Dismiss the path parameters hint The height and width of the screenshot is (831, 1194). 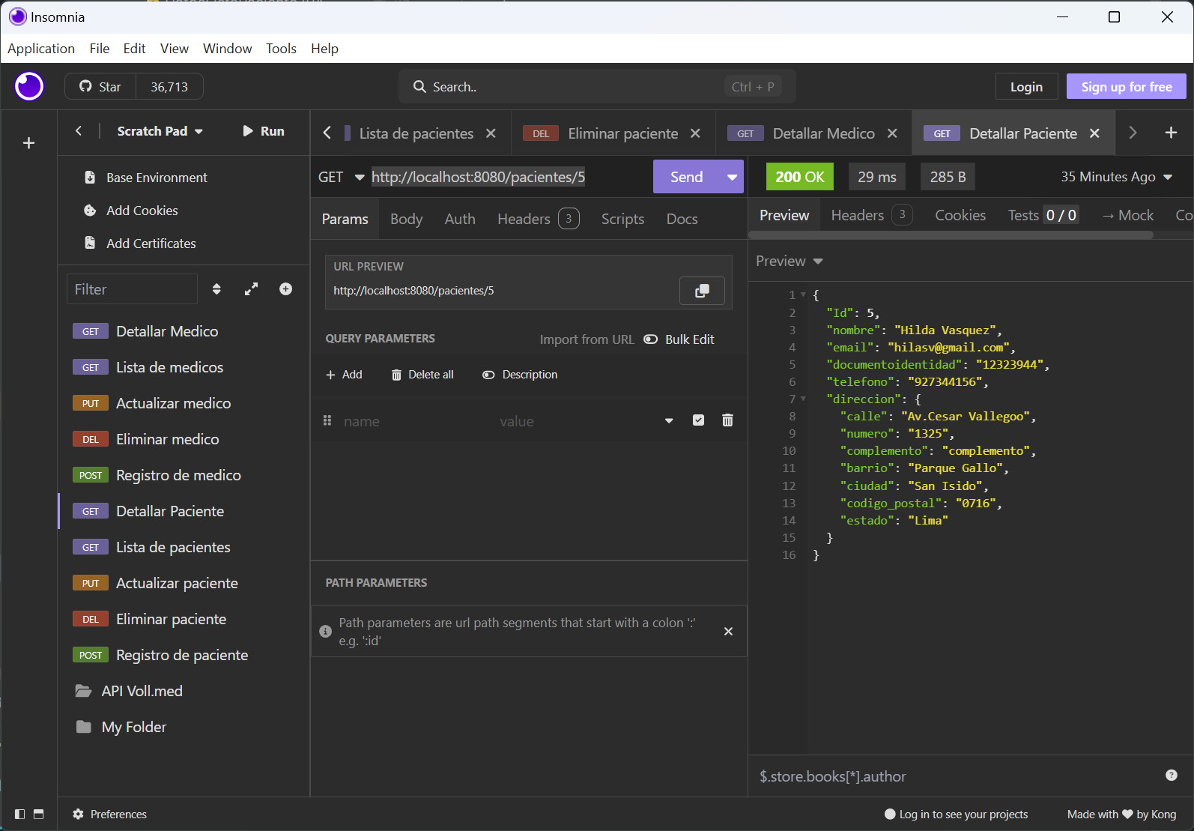(728, 632)
